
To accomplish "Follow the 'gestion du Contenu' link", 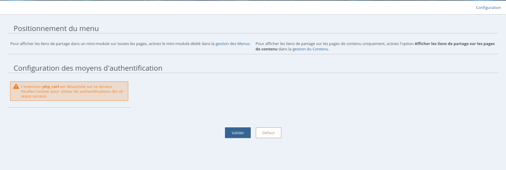I will tap(310, 49).
